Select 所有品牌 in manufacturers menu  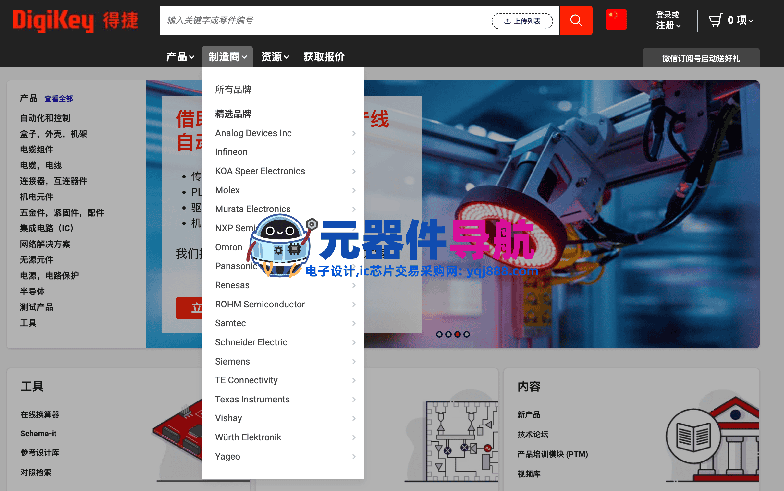pyautogui.click(x=233, y=90)
